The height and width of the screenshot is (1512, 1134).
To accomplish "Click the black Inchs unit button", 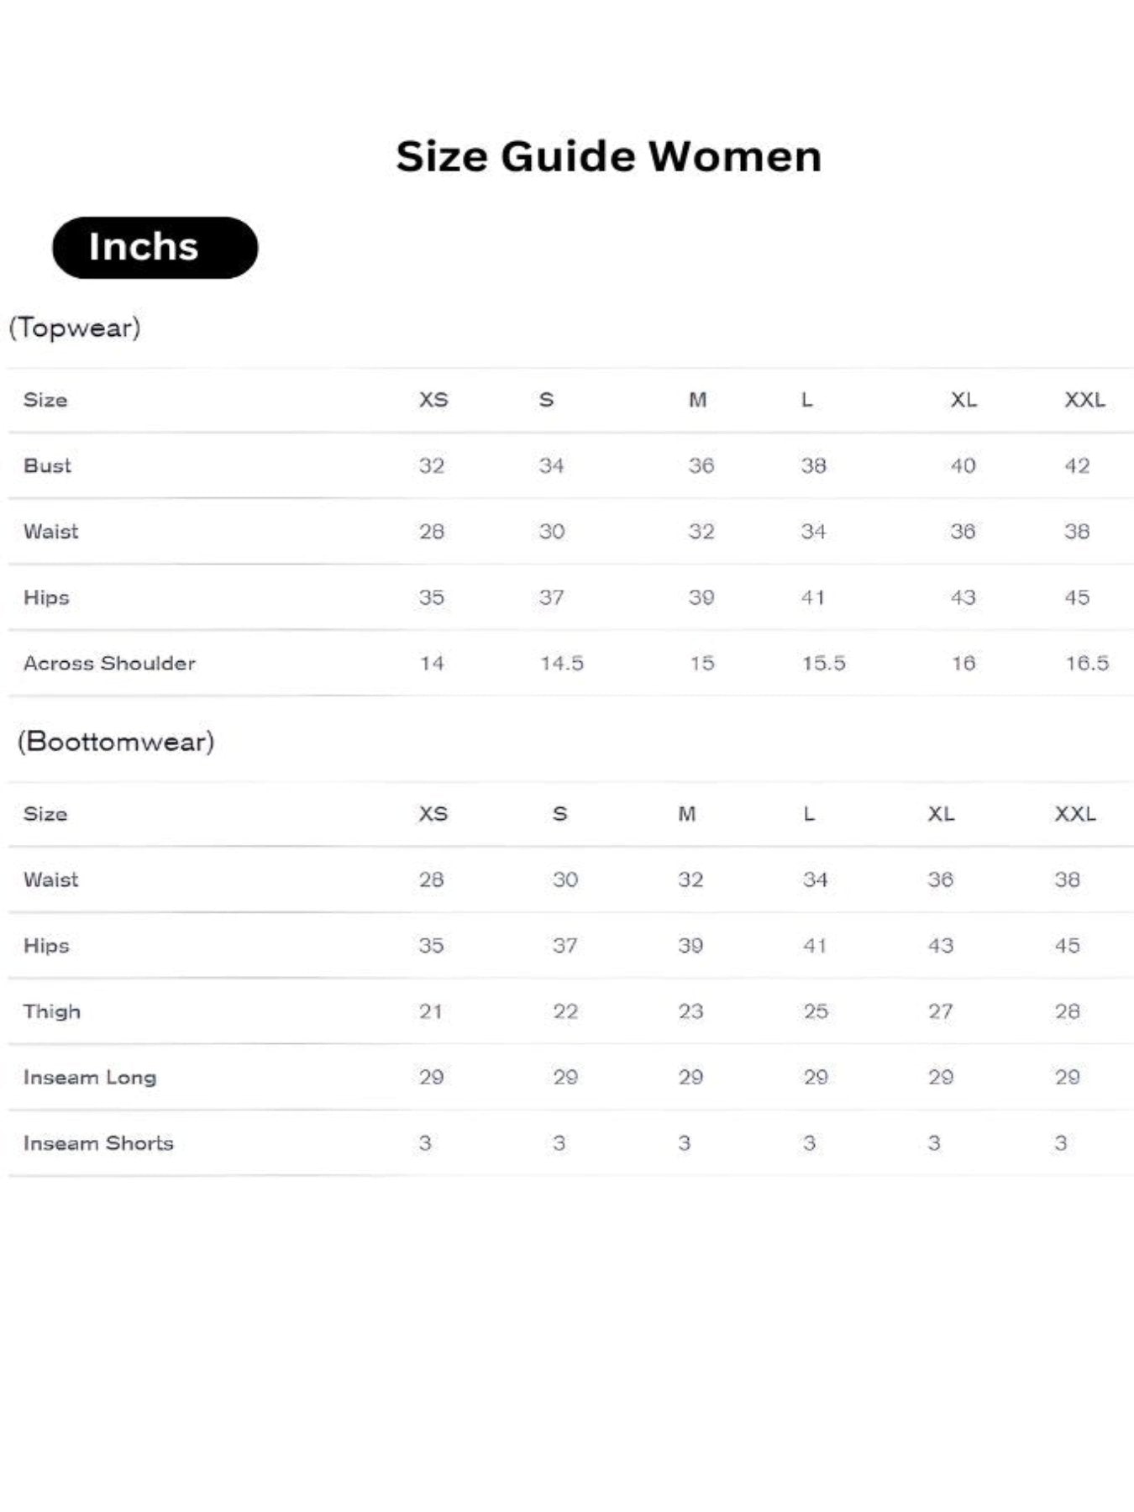I will point(155,248).
